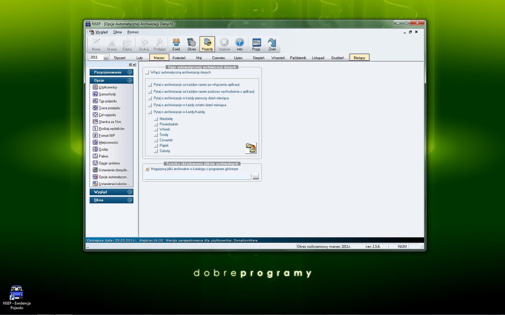Open the Pomoc menu
505x315 pixels.
click(x=133, y=32)
